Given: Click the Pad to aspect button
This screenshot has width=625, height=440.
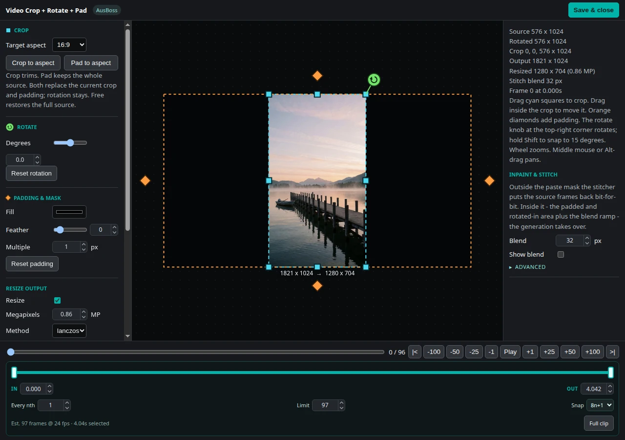Looking at the screenshot, I should [x=91, y=63].
